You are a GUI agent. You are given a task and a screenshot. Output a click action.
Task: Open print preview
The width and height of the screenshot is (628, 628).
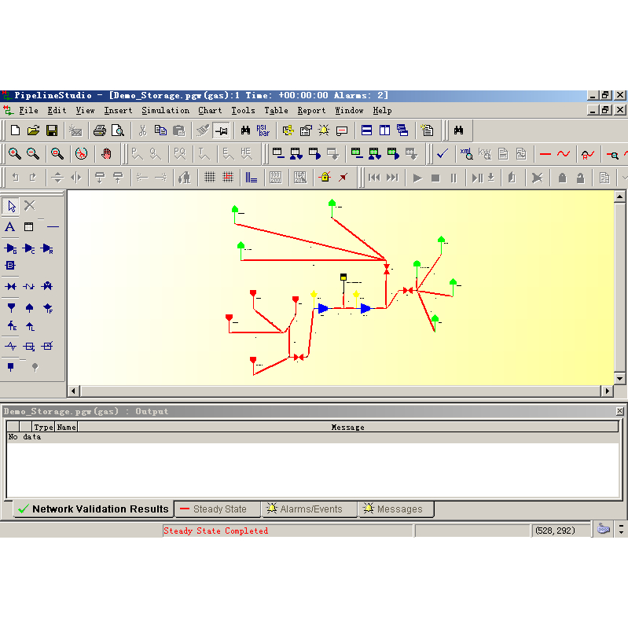point(118,130)
